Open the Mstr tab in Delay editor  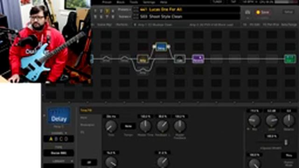tap(84, 118)
